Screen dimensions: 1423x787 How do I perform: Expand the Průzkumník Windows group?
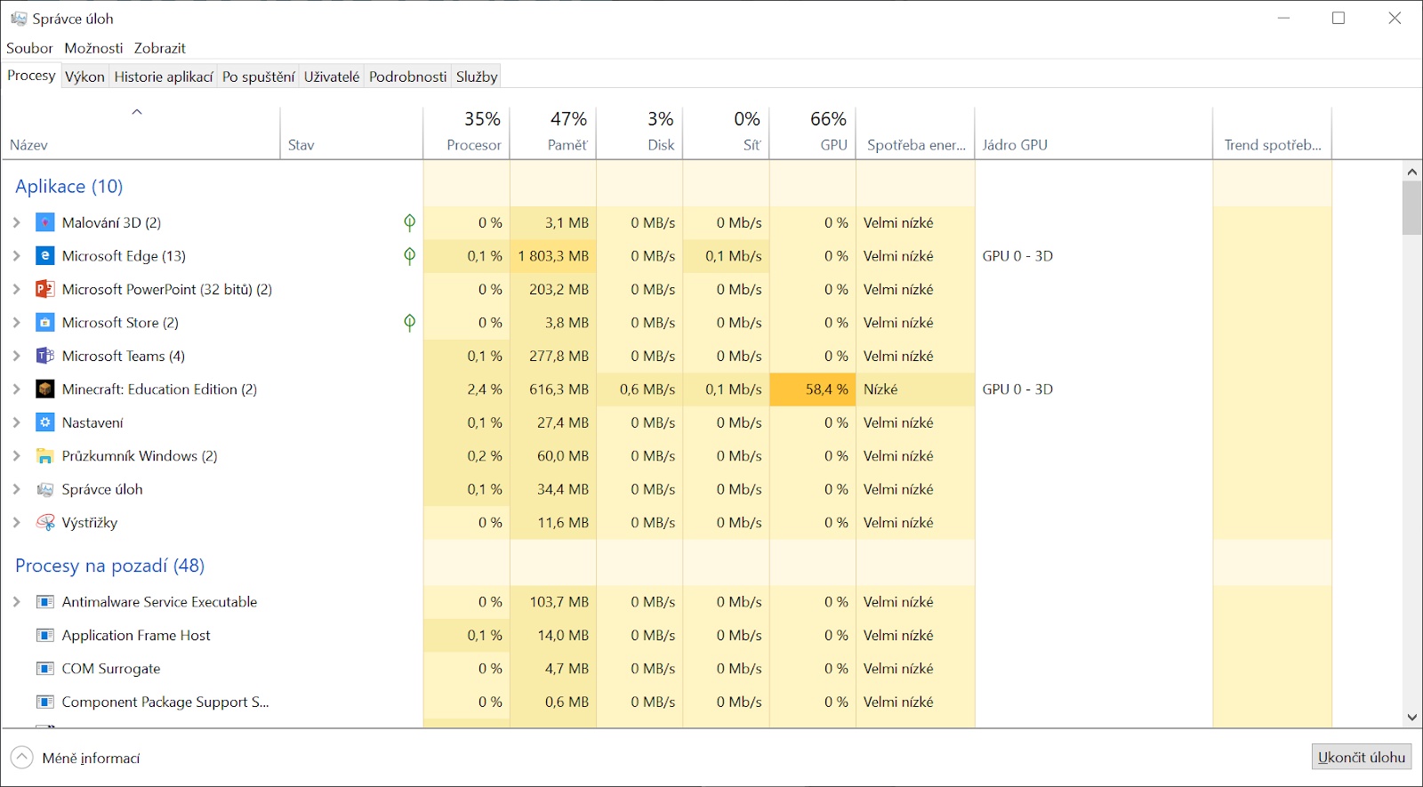coord(16,456)
